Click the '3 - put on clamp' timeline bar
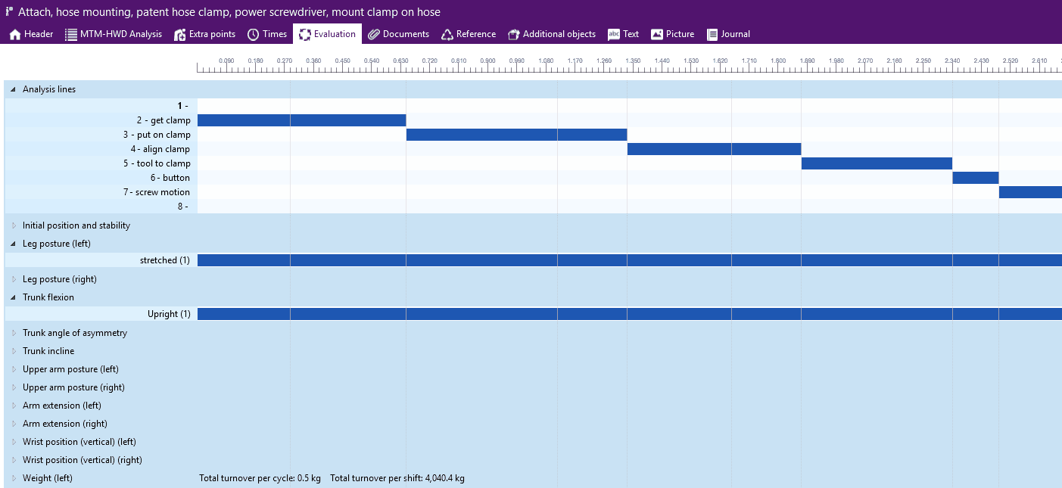Viewport: 1062px width, 488px height. pyautogui.click(x=516, y=135)
